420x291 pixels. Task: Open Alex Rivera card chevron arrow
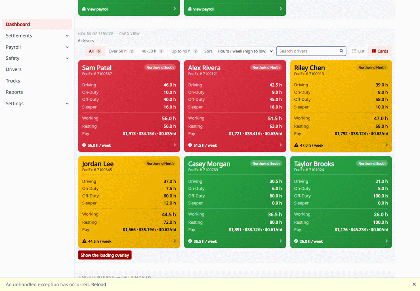280,145
